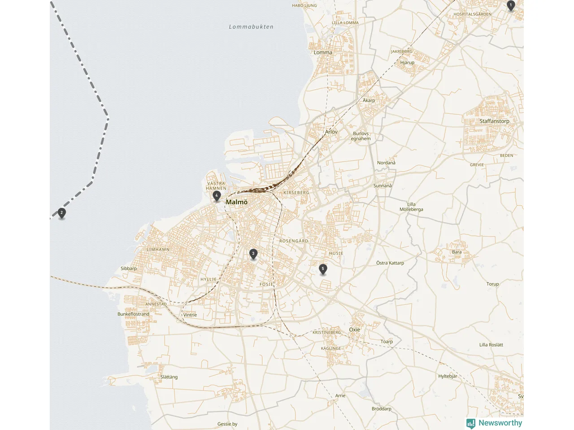This screenshot has height=430, width=574.
Task: Click the Newsworthy logo icon
Action: pyautogui.click(x=471, y=423)
